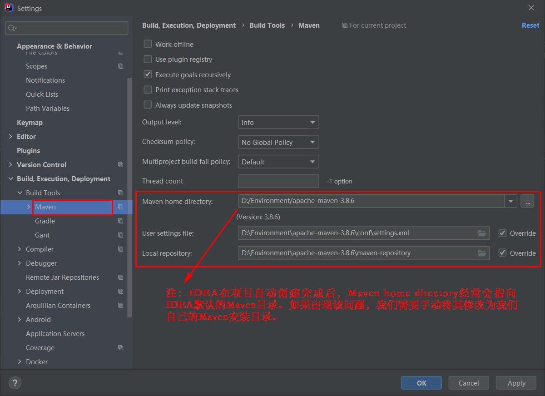Click project-level icon beside Coverage
Screen dimensions: 545x396
pyautogui.click(x=120, y=348)
